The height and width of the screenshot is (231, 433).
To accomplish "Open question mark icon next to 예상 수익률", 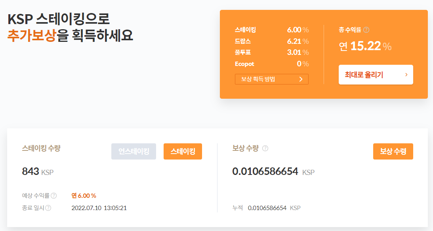I will pyautogui.click(x=54, y=196).
